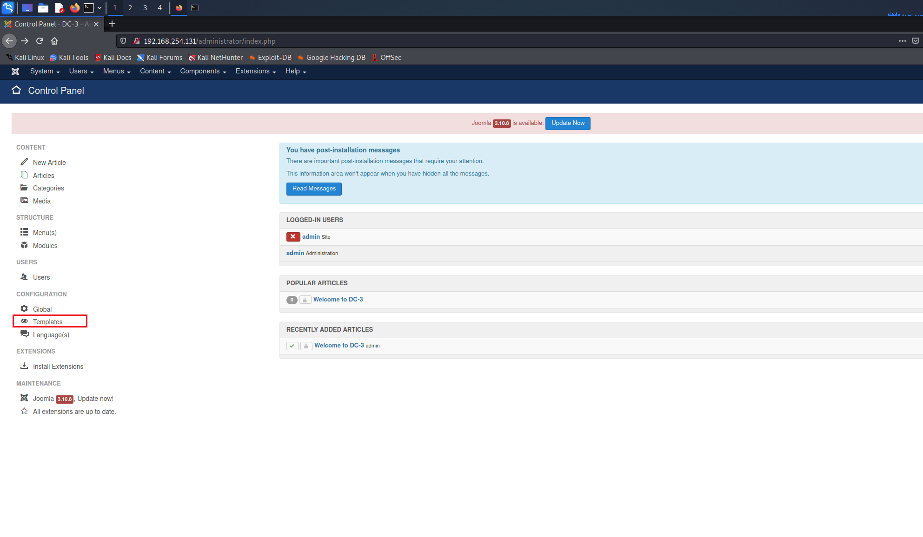This screenshot has height=537, width=923.
Task: Click the Joomla logo in admin menu
Action: tap(15, 71)
